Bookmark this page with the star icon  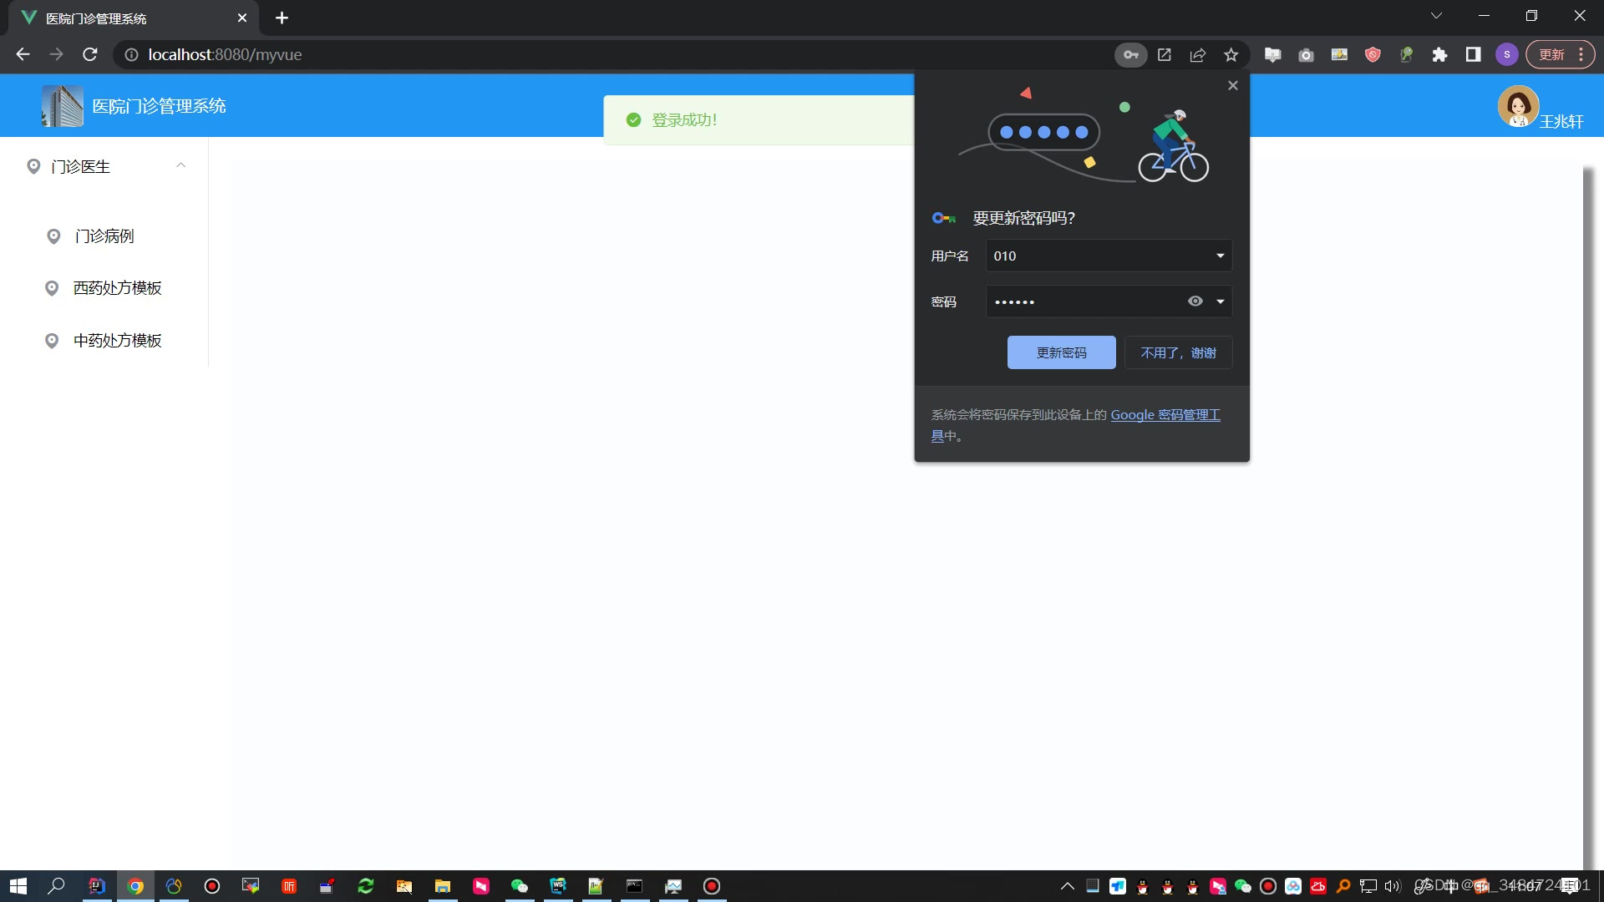[1231, 55]
